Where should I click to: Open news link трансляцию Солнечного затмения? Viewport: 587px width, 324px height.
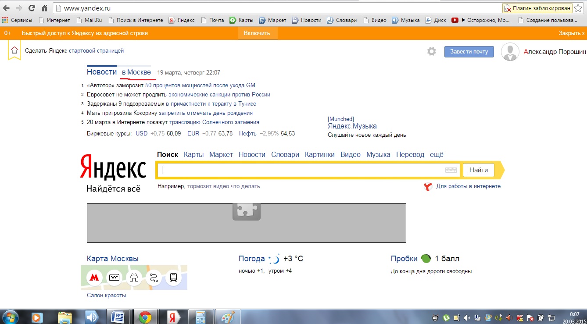[x=214, y=122]
